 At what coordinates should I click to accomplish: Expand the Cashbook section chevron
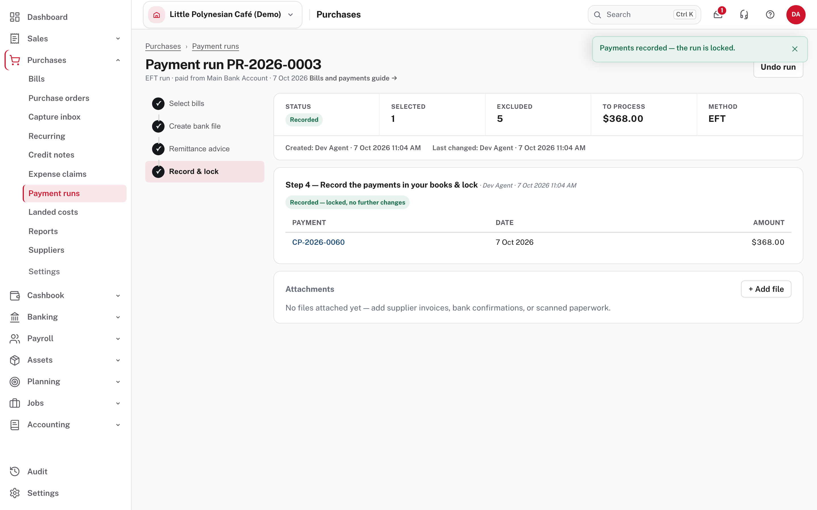(118, 296)
